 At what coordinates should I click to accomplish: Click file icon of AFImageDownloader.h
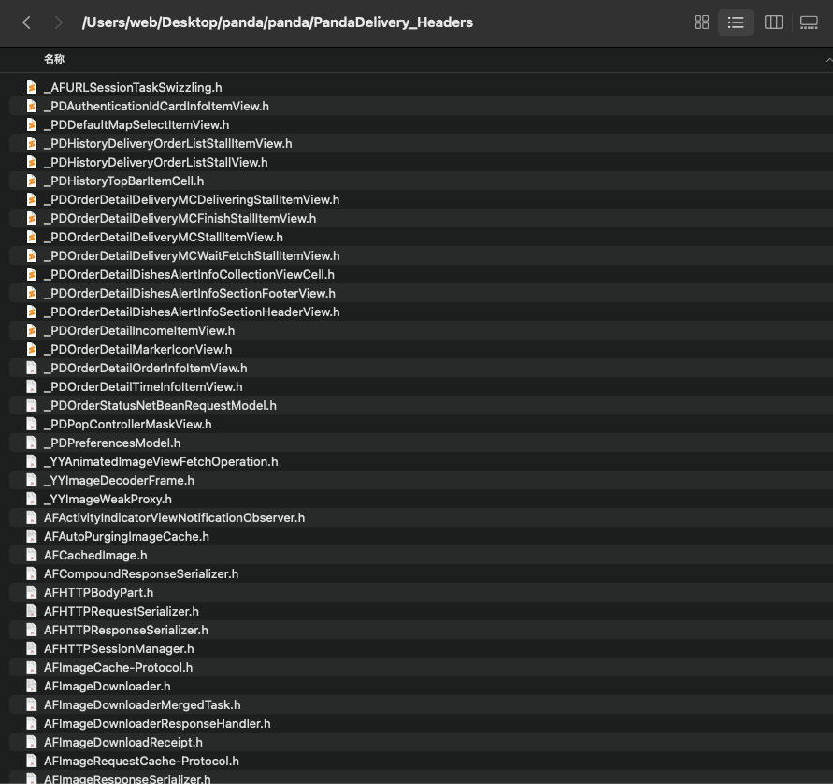coord(32,686)
